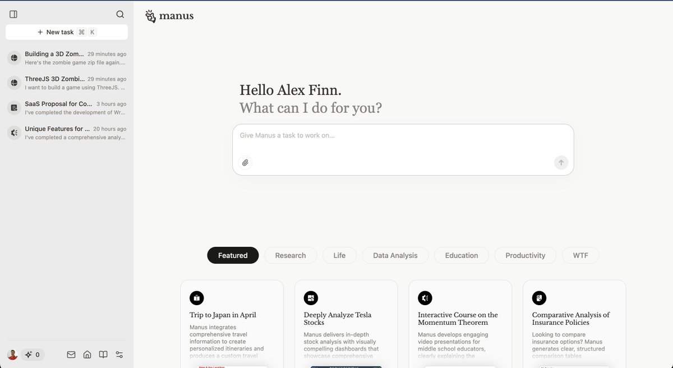Open the settings sliders icon

[x=119, y=355]
